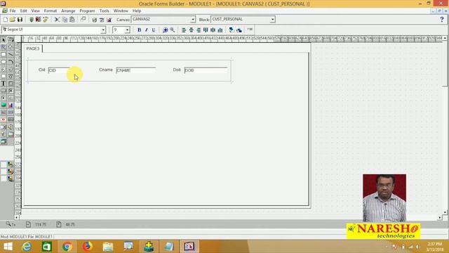Select the arrow Select tool in palette
Screen dimensions: 449x253
[3, 39]
